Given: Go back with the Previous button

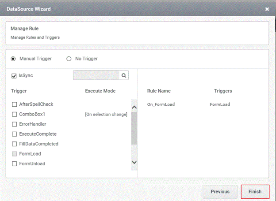Looking at the screenshot, I should pyautogui.click(x=220, y=192).
